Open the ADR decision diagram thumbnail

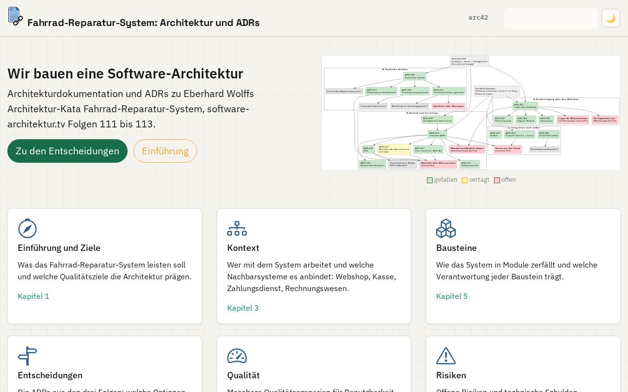(x=471, y=113)
